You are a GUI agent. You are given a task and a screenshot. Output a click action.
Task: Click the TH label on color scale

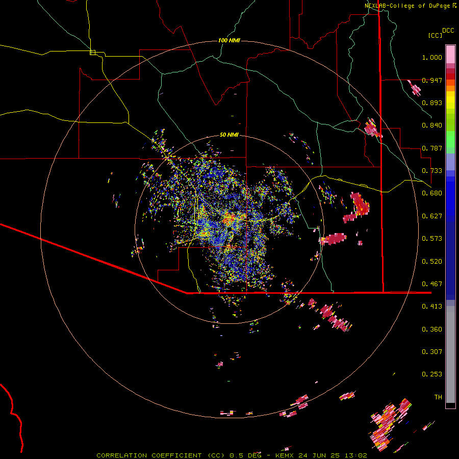tap(438, 397)
